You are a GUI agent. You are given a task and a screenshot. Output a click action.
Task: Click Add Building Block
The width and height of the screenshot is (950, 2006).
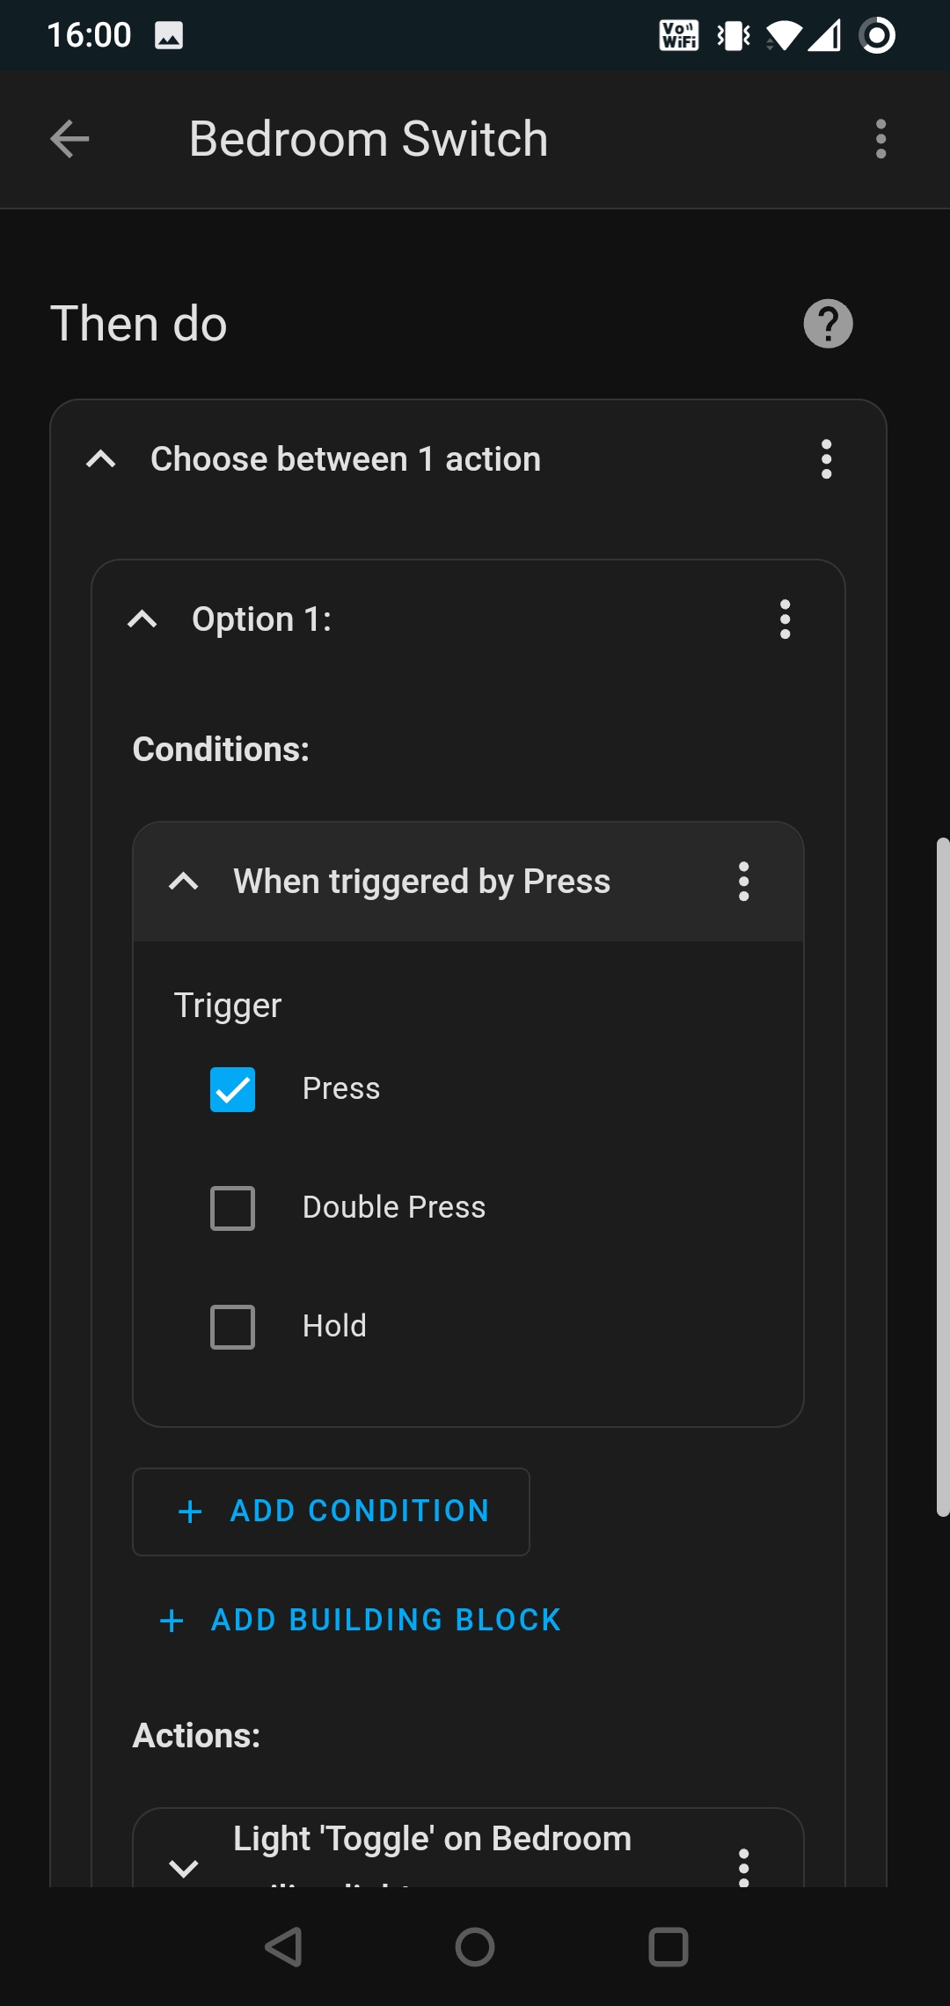pos(361,1620)
